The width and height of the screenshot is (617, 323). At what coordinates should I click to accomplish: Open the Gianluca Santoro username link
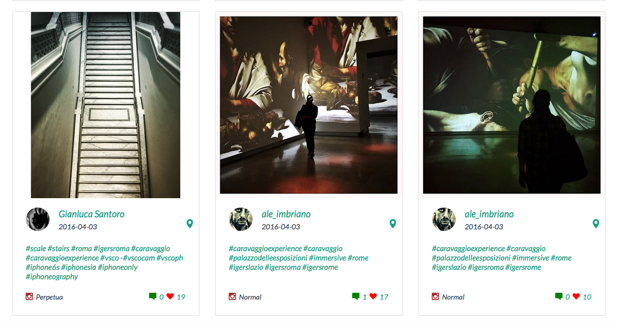tap(92, 214)
